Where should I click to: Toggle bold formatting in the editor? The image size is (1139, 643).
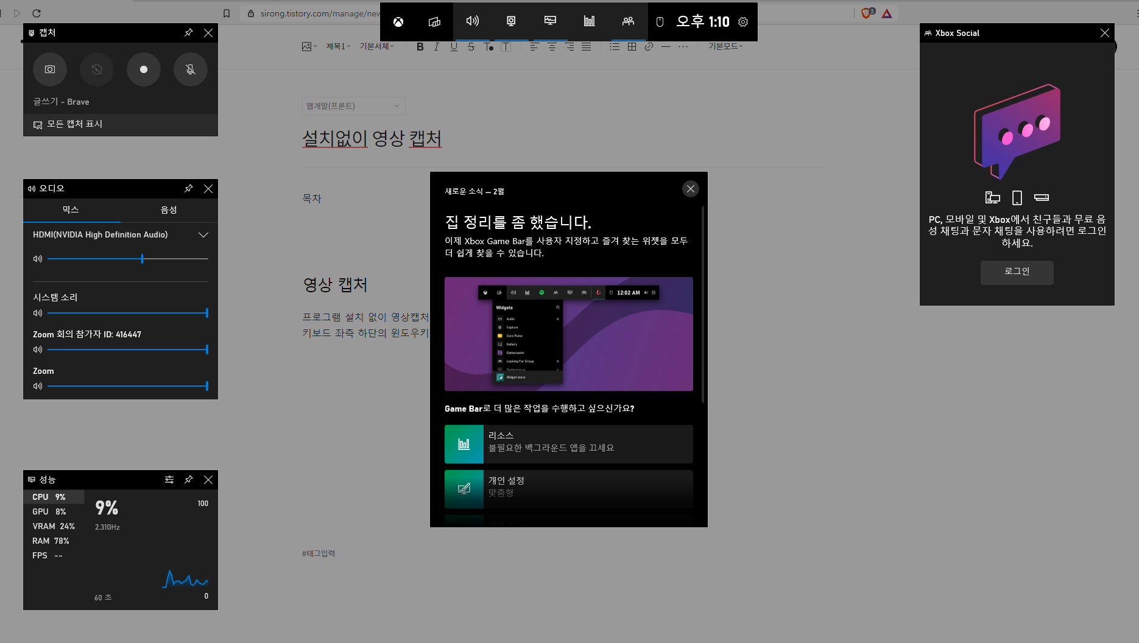pyautogui.click(x=420, y=47)
